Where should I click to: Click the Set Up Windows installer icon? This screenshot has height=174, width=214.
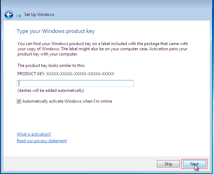[19, 15]
